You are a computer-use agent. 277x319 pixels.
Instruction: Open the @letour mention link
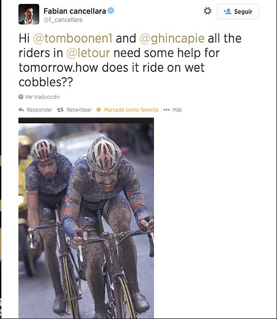(x=88, y=53)
